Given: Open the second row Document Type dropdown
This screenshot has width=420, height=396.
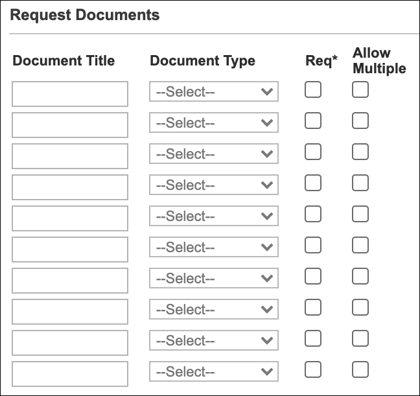Looking at the screenshot, I should pyautogui.click(x=214, y=123).
